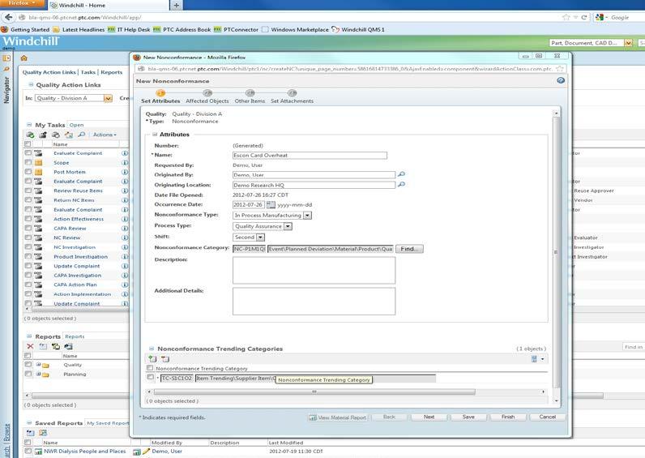Viewport: 645px width, 458px height.
Task: Go to the Other Items step
Action: point(250,97)
